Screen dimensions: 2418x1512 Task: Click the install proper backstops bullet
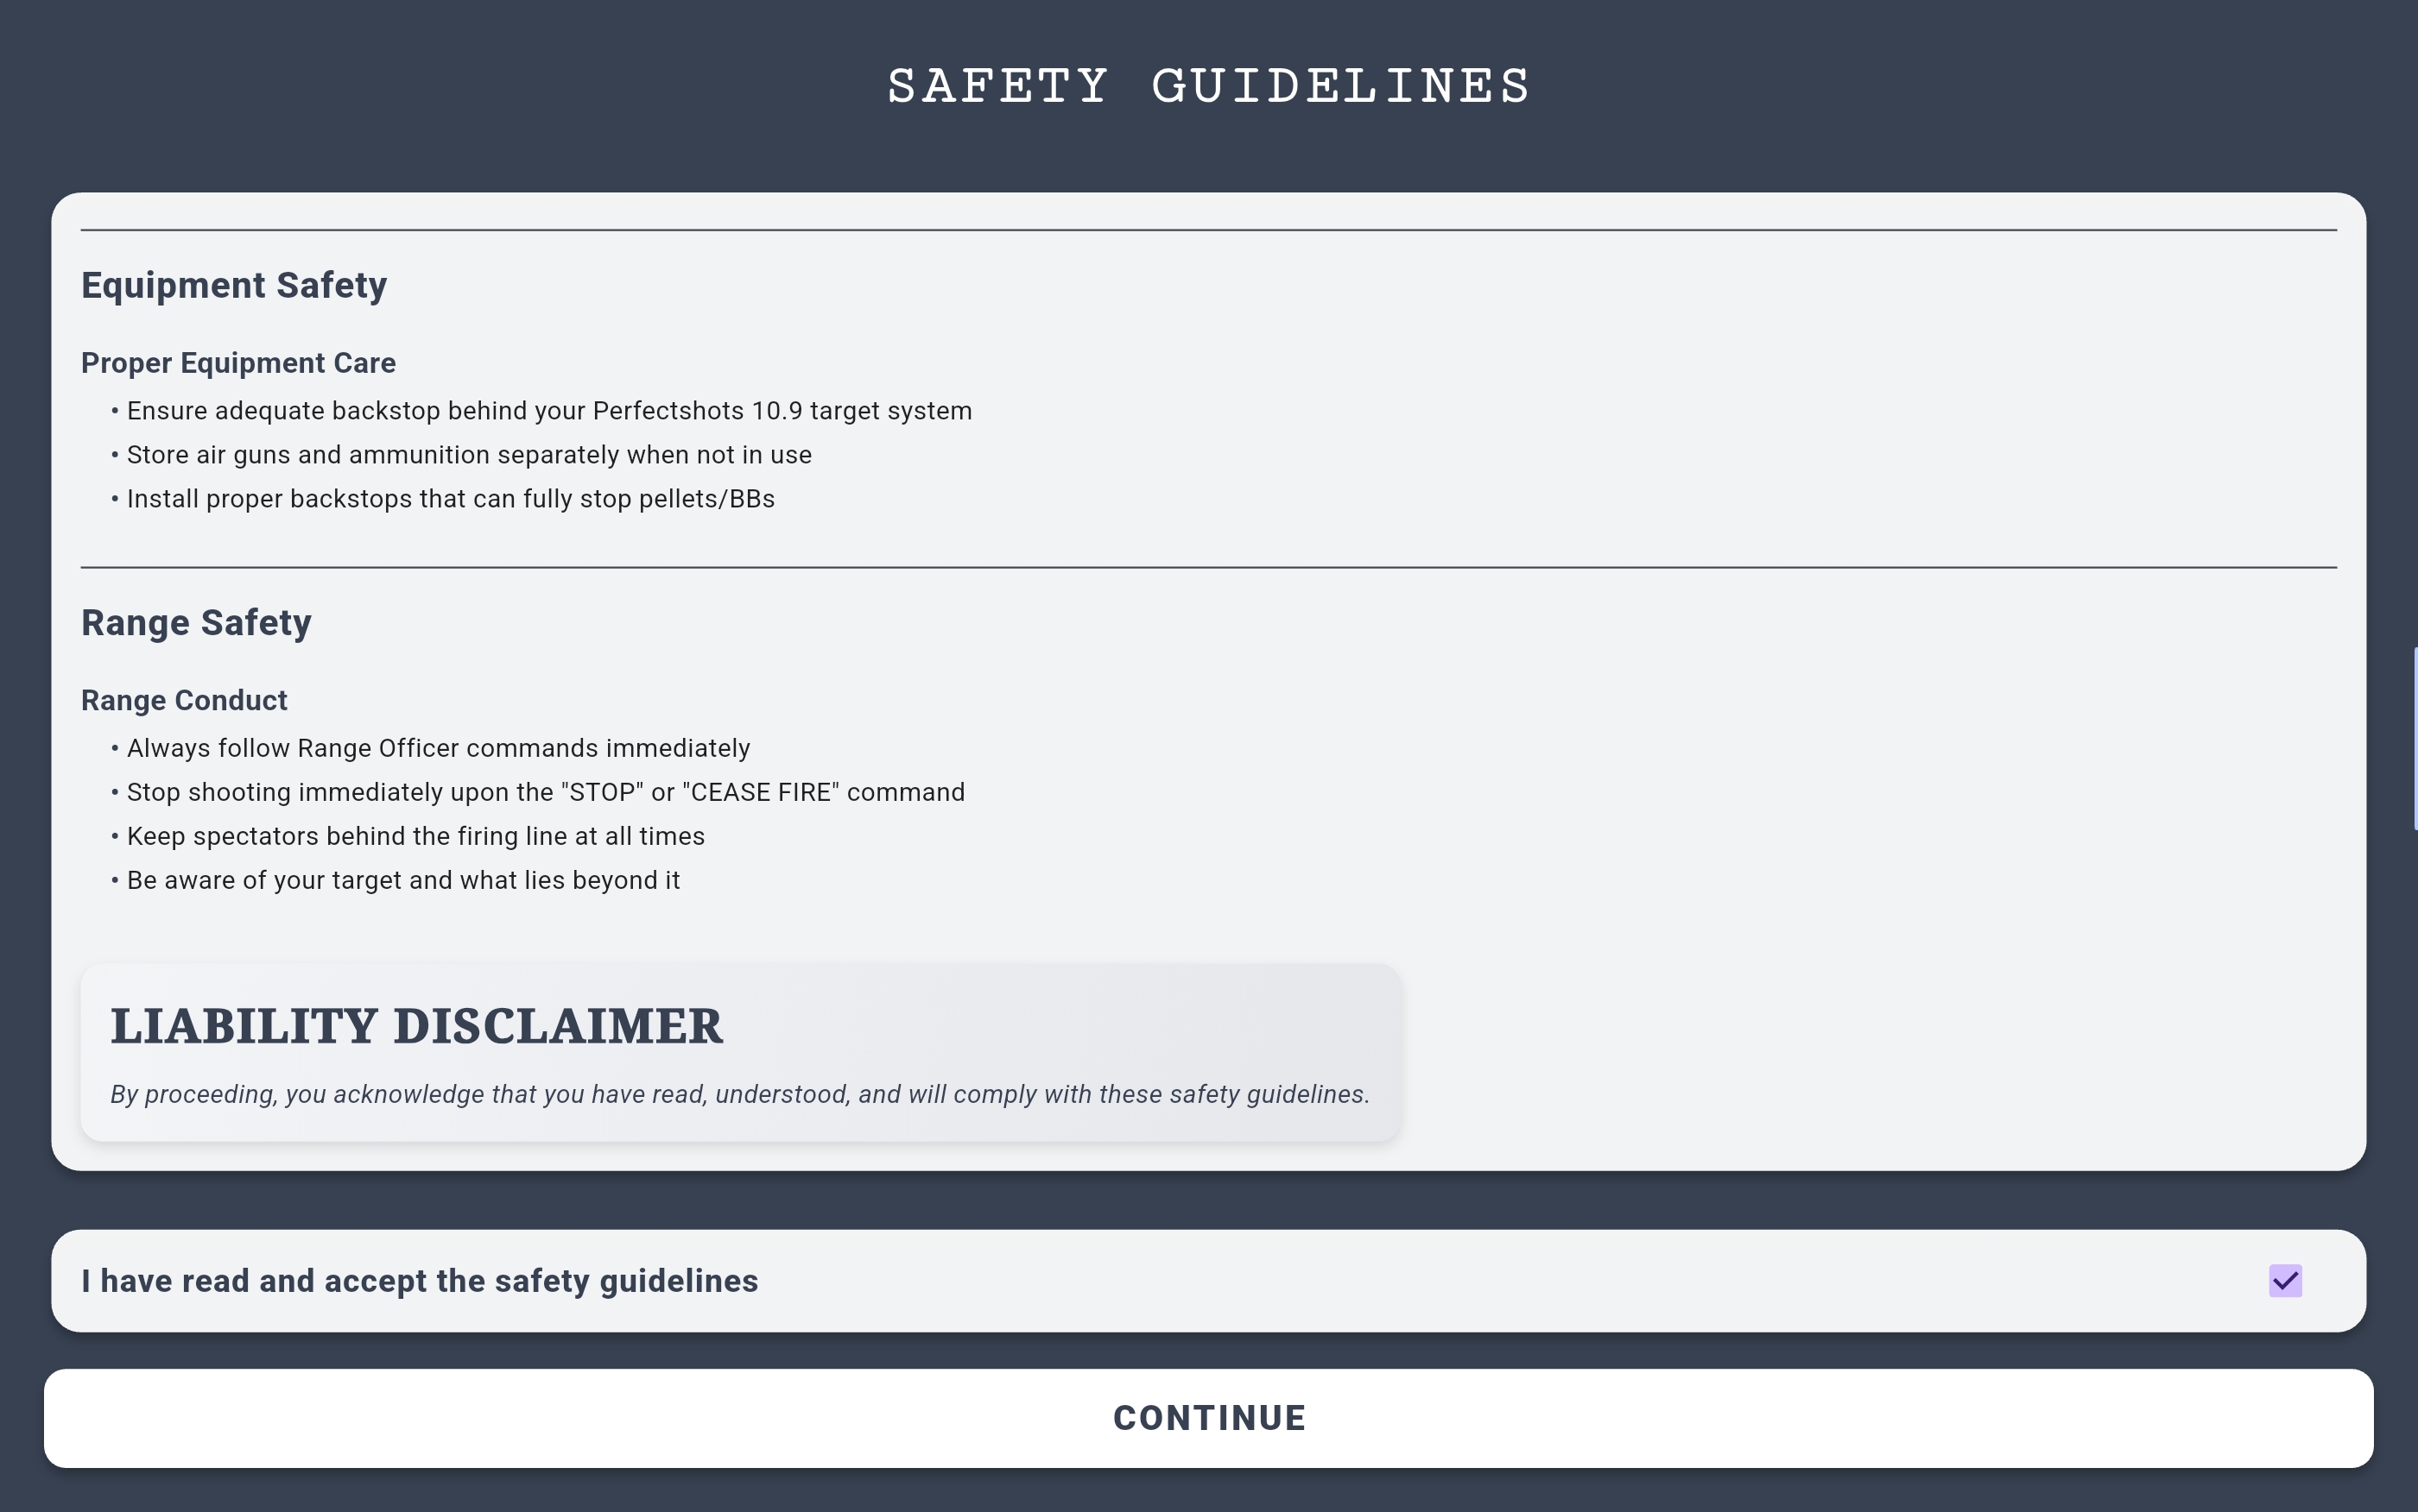450,499
